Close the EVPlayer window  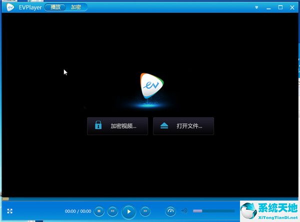point(292,7)
